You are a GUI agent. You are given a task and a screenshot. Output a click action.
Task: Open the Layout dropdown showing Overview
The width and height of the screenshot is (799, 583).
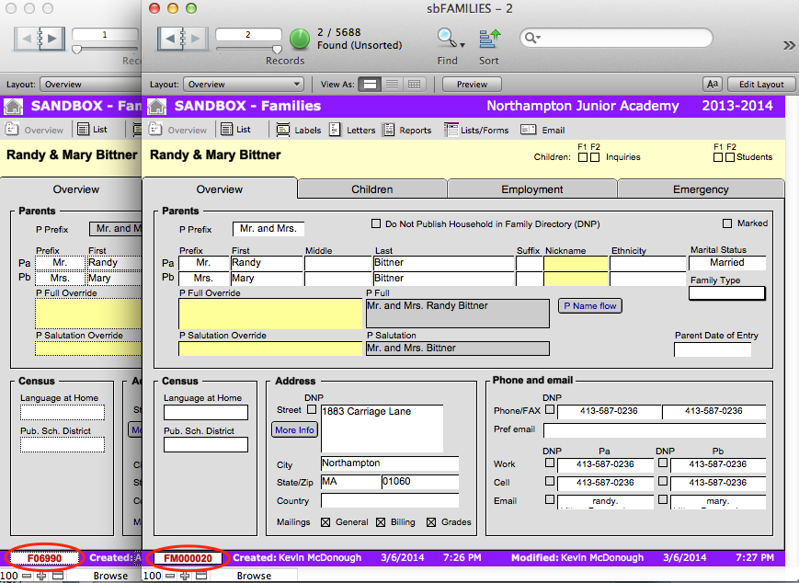pyautogui.click(x=243, y=85)
